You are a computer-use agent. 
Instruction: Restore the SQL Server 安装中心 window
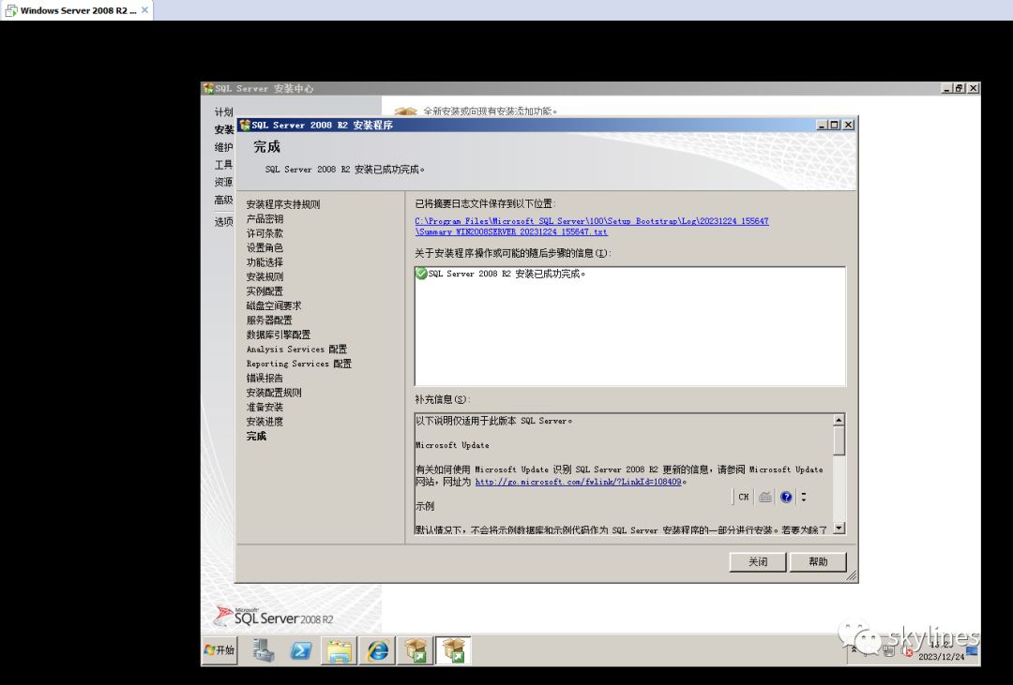[x=960, y=88]
